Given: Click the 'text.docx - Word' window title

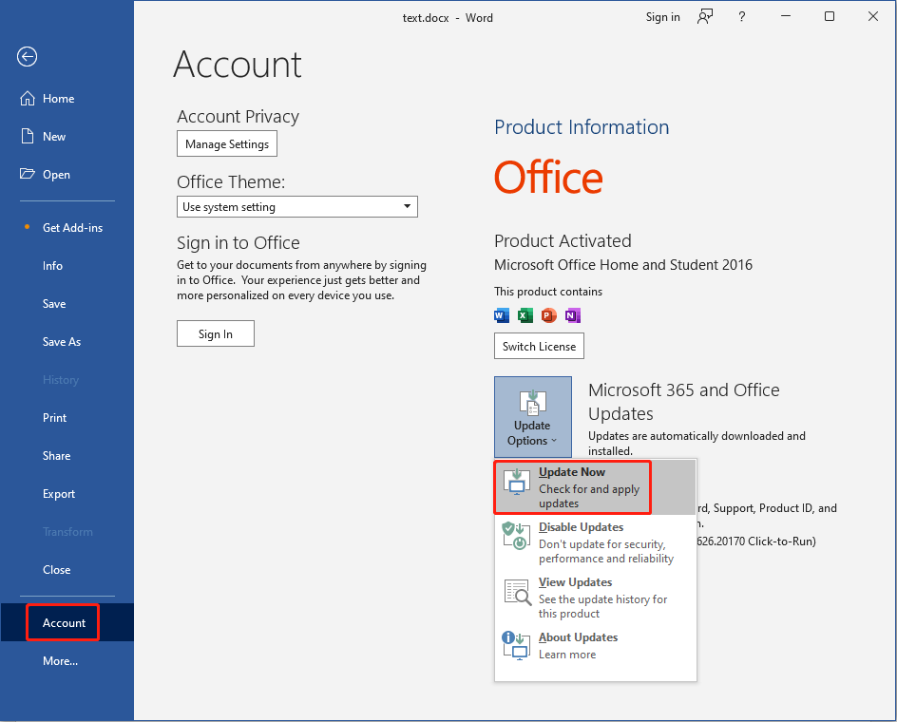Looking at the screenshot, I should click(x=448, y=18).
